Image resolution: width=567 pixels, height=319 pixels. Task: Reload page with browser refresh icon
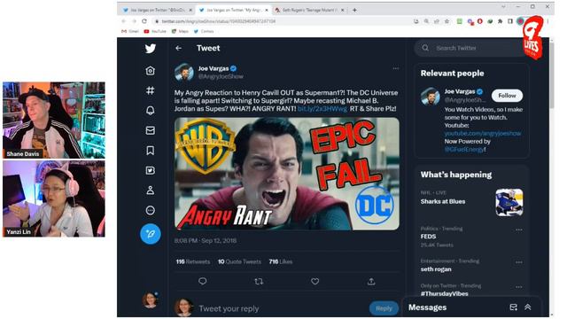point(144,21)
